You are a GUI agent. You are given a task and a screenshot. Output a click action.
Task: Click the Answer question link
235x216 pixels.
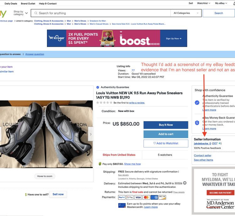(34, 54)
